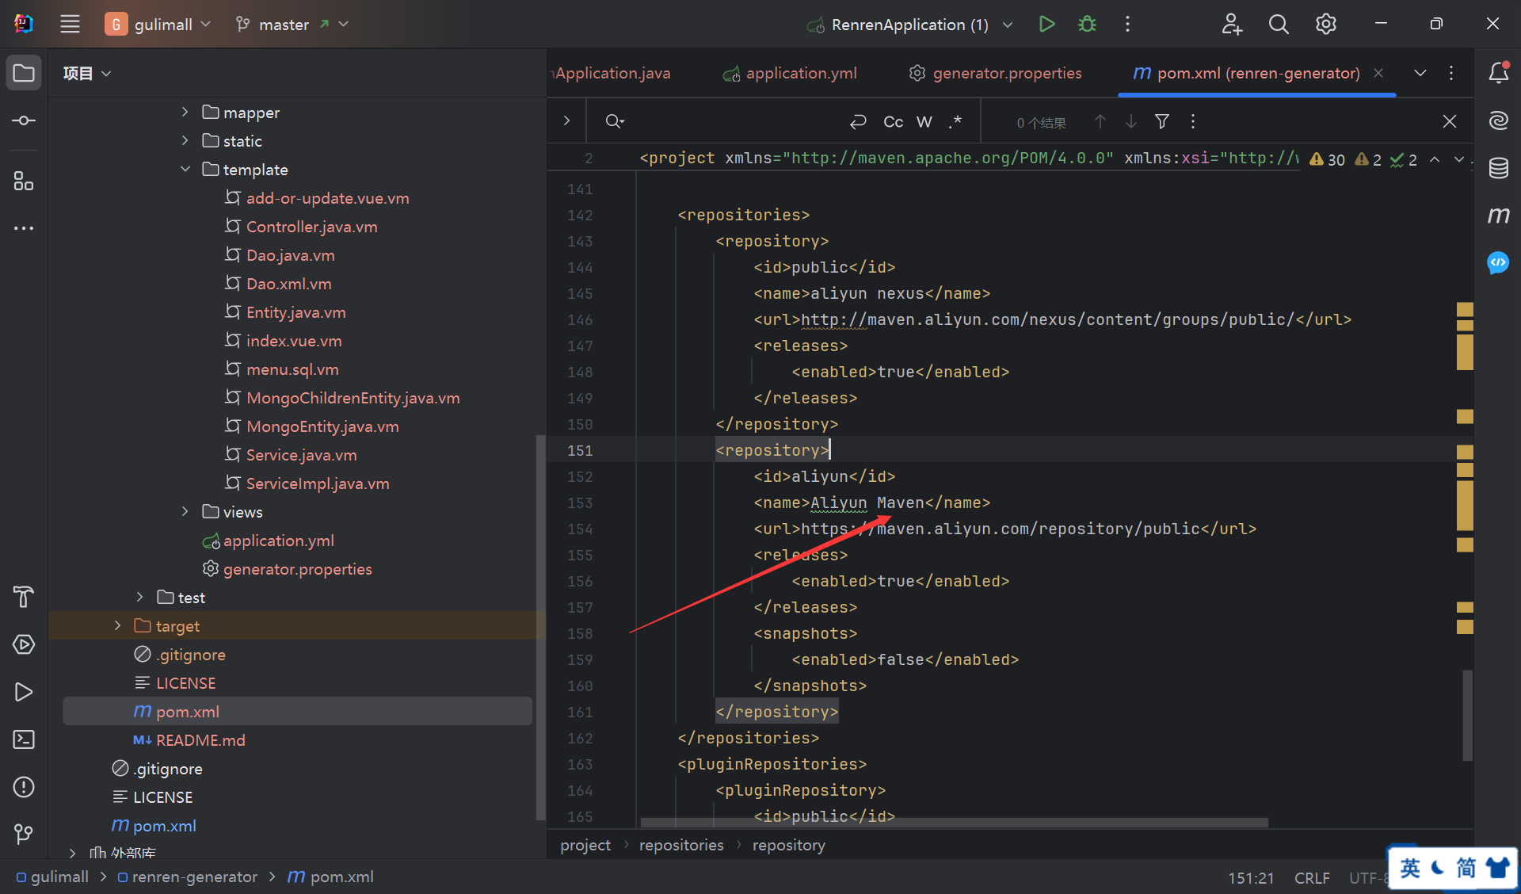The height and width of the screenshot is (894, 1521).
Task: Open the Notifications bell panel
Action: point(1498,73)
